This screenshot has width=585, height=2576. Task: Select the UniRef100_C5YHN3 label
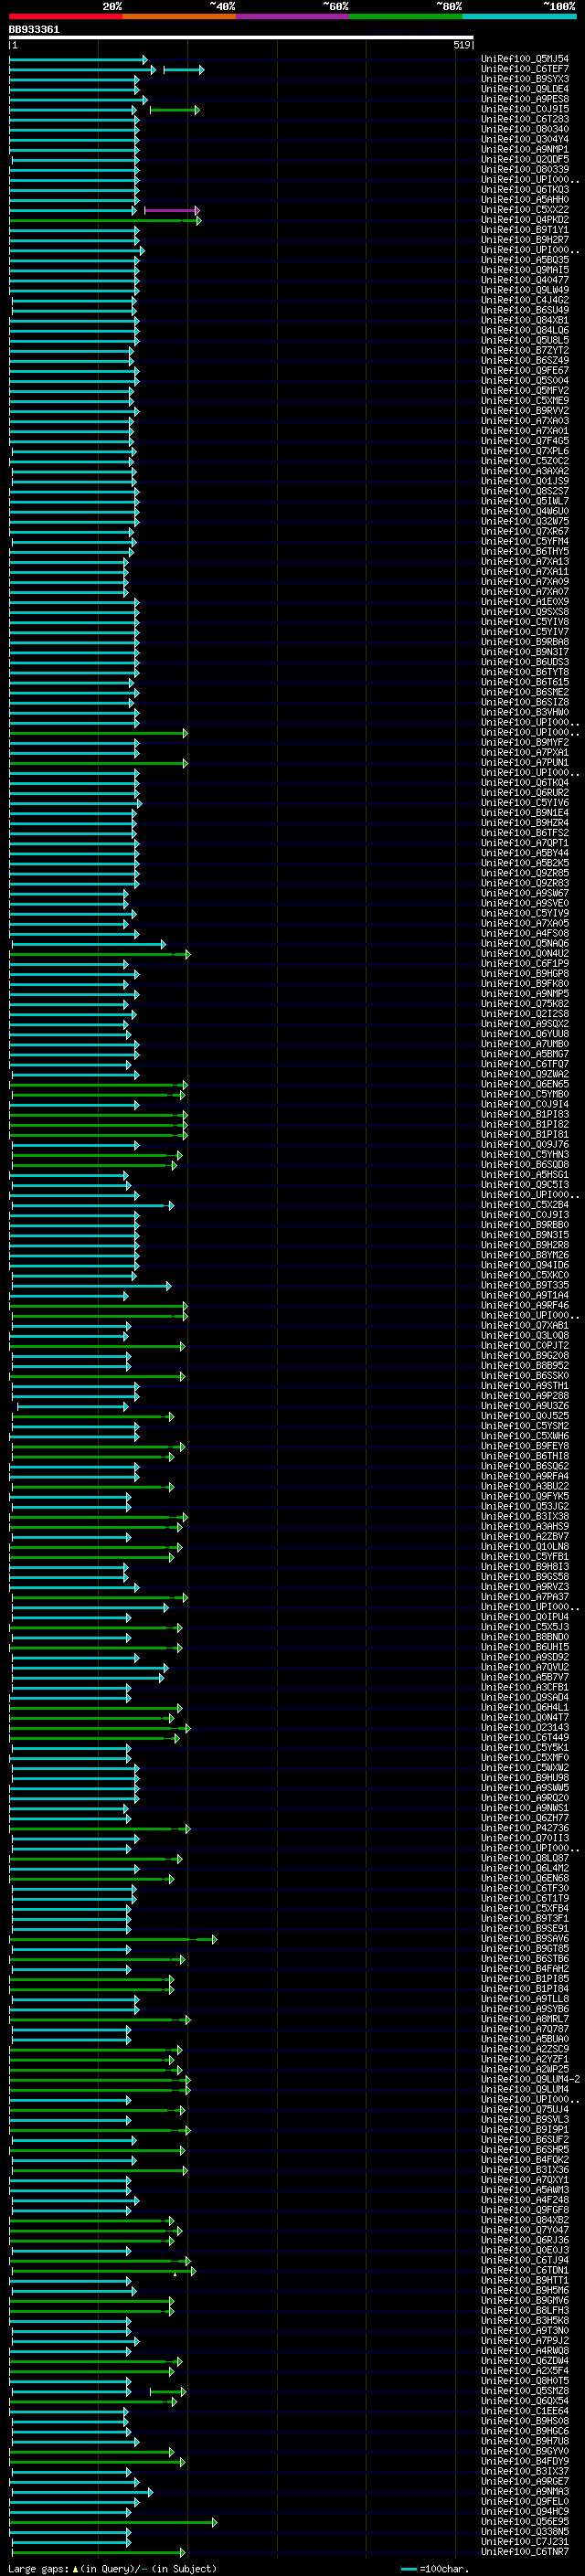525,1155
